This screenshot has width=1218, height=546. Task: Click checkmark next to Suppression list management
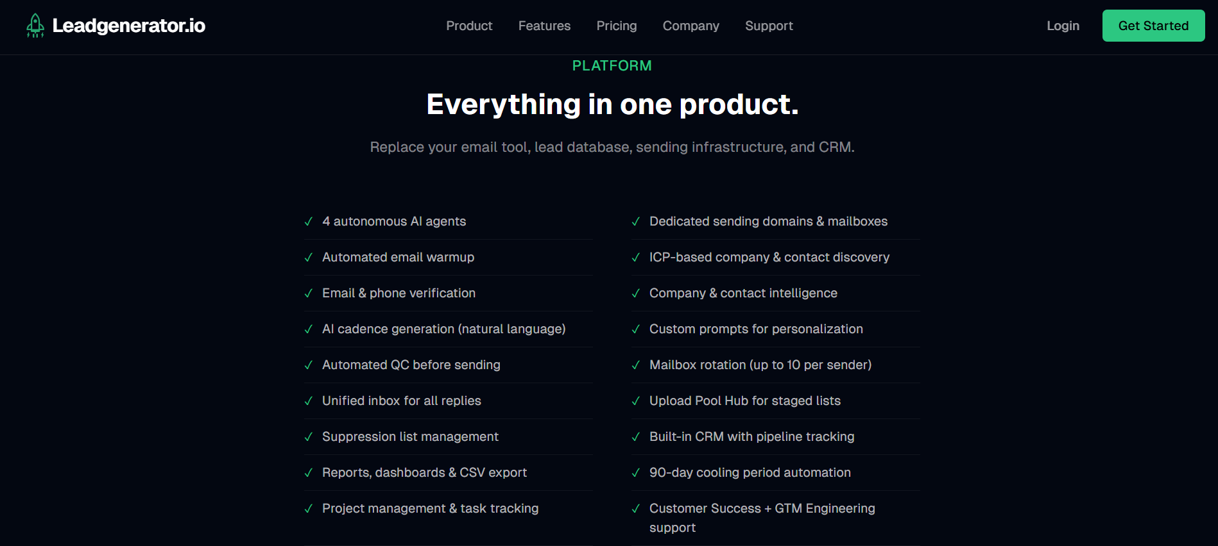click(309, 437)
